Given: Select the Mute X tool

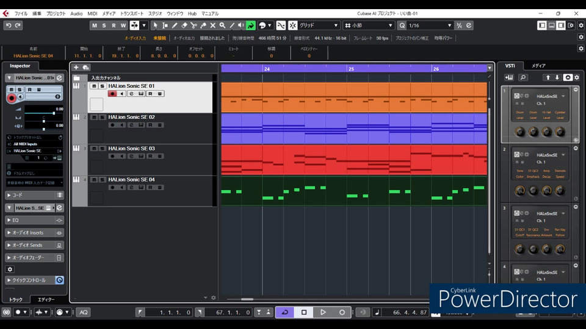Looking at the screenshot, I should 212,26.
